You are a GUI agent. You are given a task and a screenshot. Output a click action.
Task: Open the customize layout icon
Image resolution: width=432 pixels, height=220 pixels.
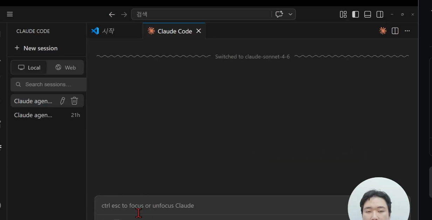coord(343,14)
